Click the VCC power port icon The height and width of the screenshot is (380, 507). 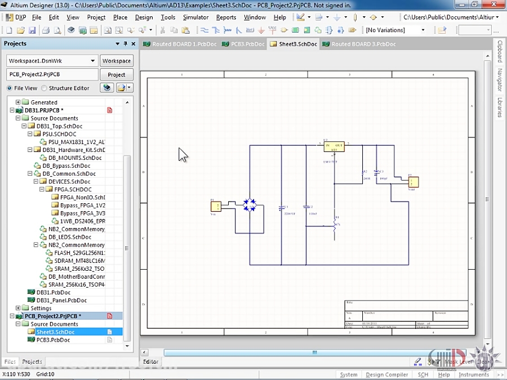point(273,30)
